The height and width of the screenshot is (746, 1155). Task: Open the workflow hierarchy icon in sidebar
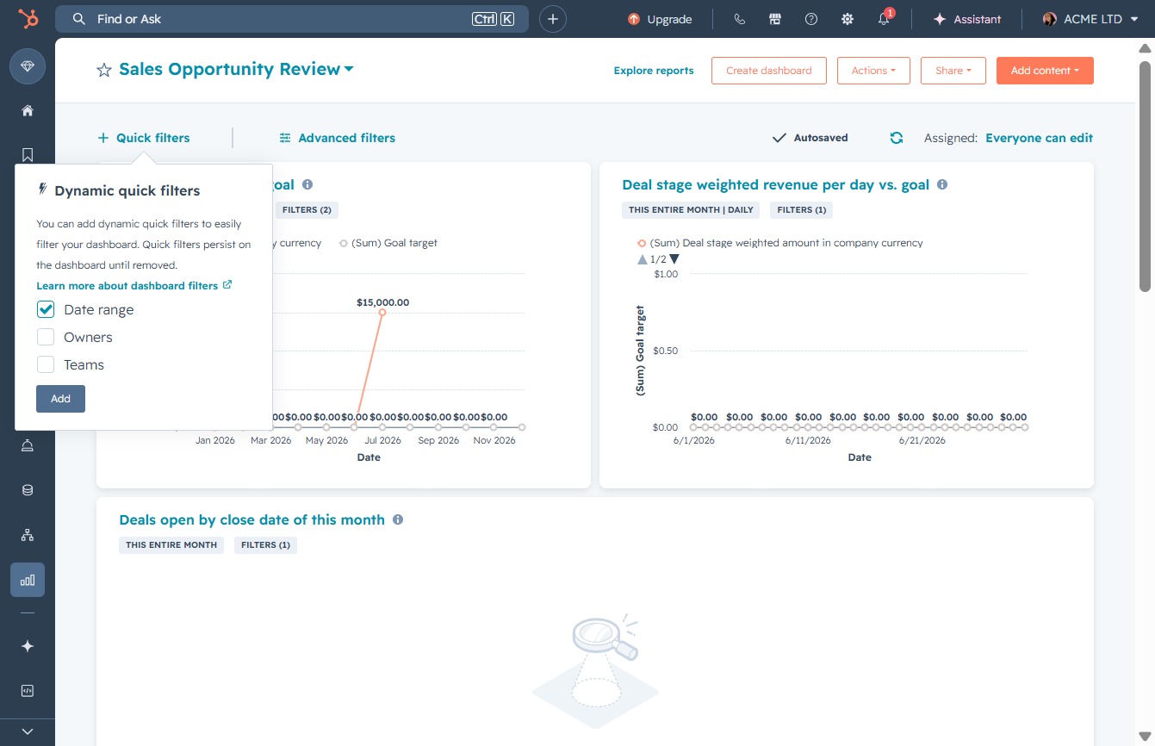click(x=28, y=535)
